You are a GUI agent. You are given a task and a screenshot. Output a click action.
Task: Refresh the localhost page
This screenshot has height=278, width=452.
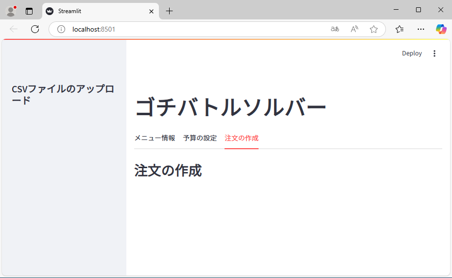(x=35, y=29)
